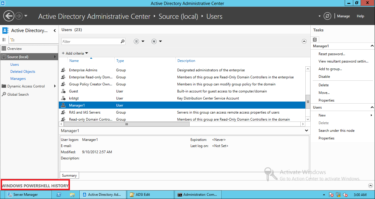Viewport: 375px width, 199px height.
Task: Select Enterprise Admins group row
Action: click(182, 70)
